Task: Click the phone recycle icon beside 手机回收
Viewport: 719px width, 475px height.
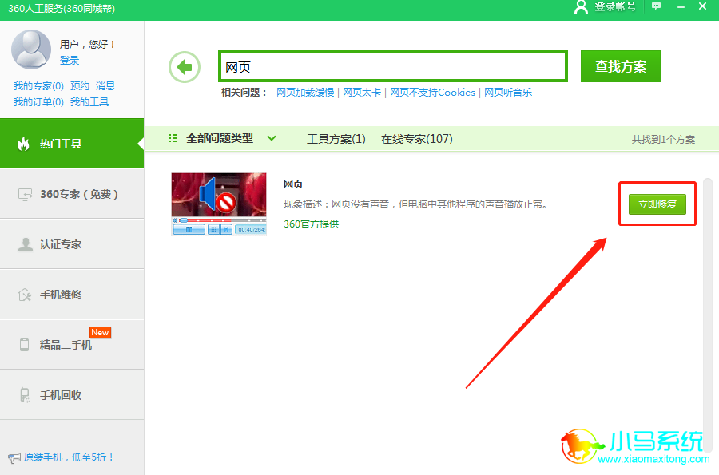Action: pyautogui.click(x=25, y=395)
